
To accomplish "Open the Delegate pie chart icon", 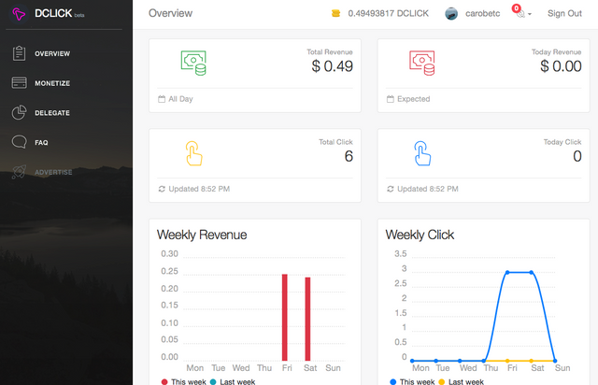I will [x=19, y=112].
